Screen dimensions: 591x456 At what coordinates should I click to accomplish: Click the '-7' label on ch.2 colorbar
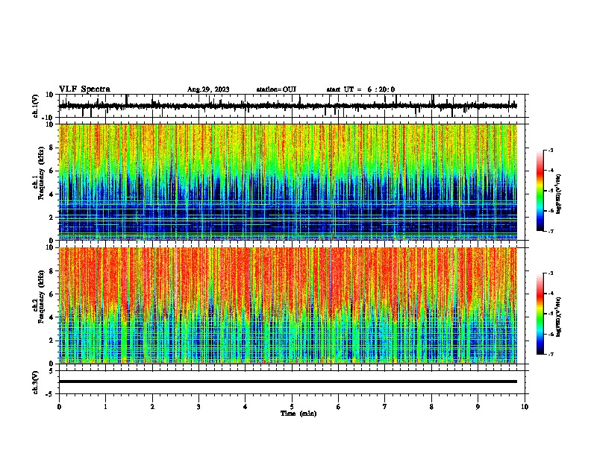click(x=550, y=355)
